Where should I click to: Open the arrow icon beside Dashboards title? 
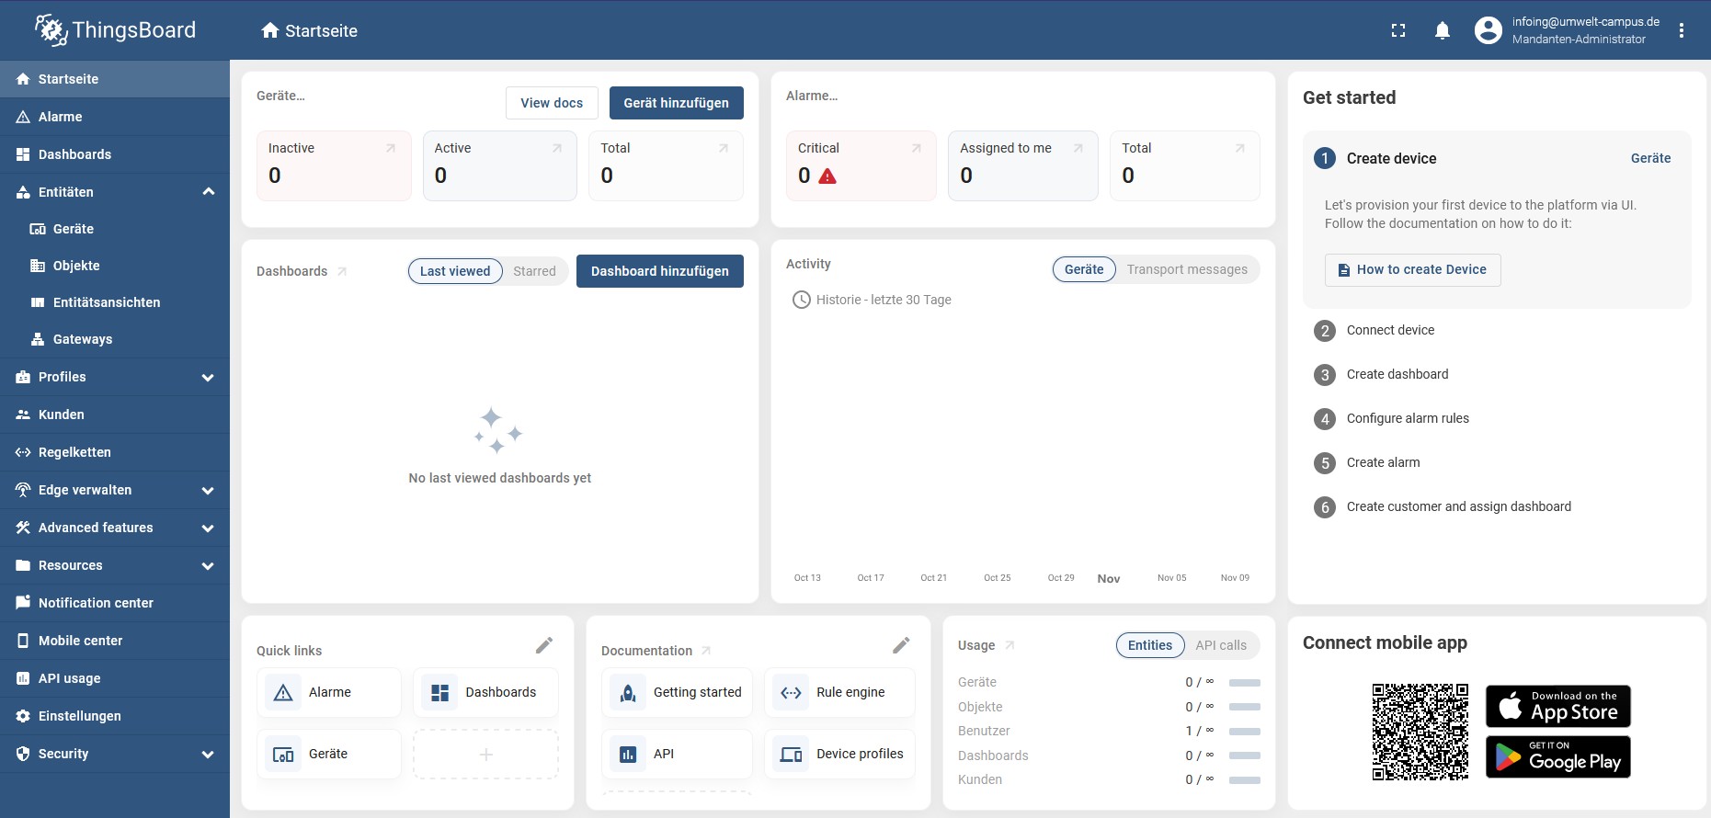pyautogui.click(x=342, y=271)
